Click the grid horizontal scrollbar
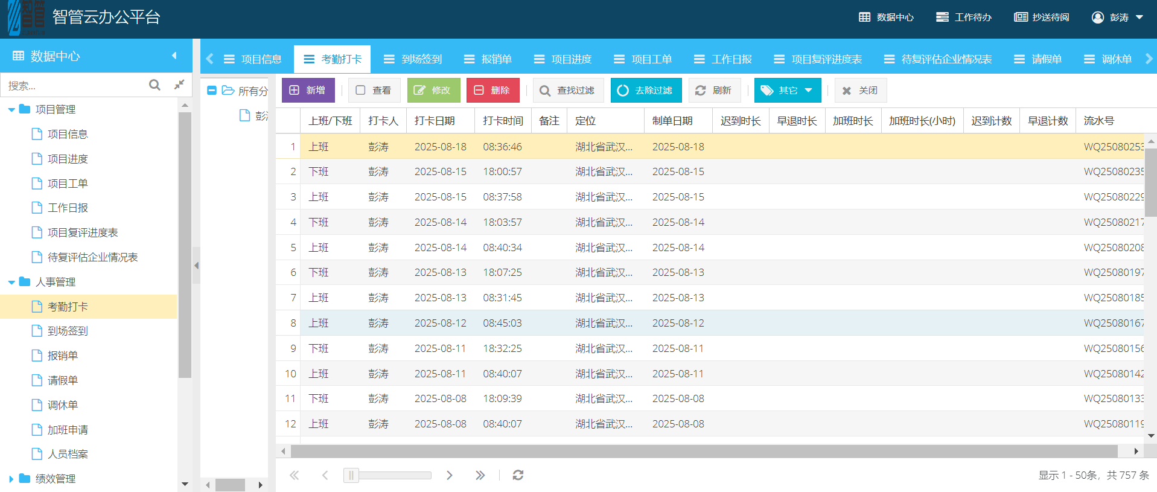Viewport: 1157px width, 492px height. coord(704,451)
